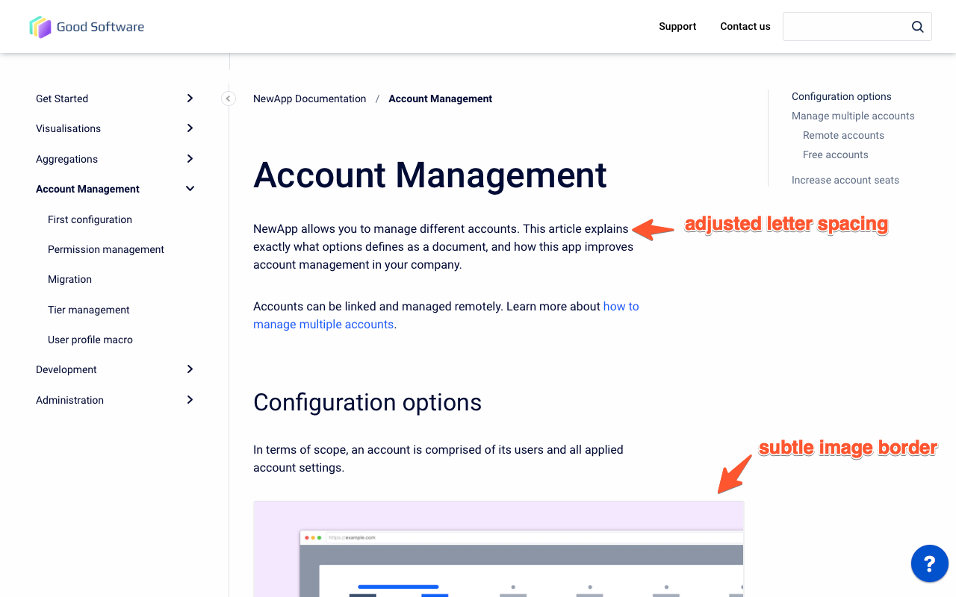
Task: Click into the search input field
Action: [844, 27]
